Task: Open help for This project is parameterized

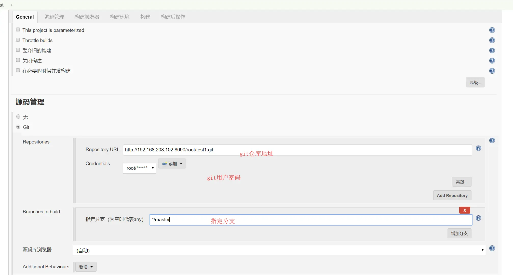Action: 492,30
